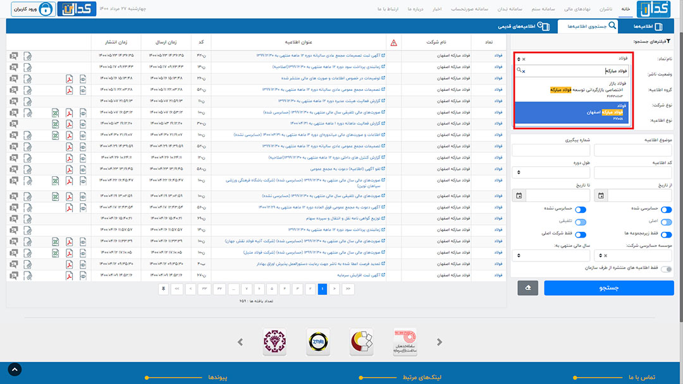Clear text in symbol search box
Screen dimensions: 683x384
pos(524,71)
